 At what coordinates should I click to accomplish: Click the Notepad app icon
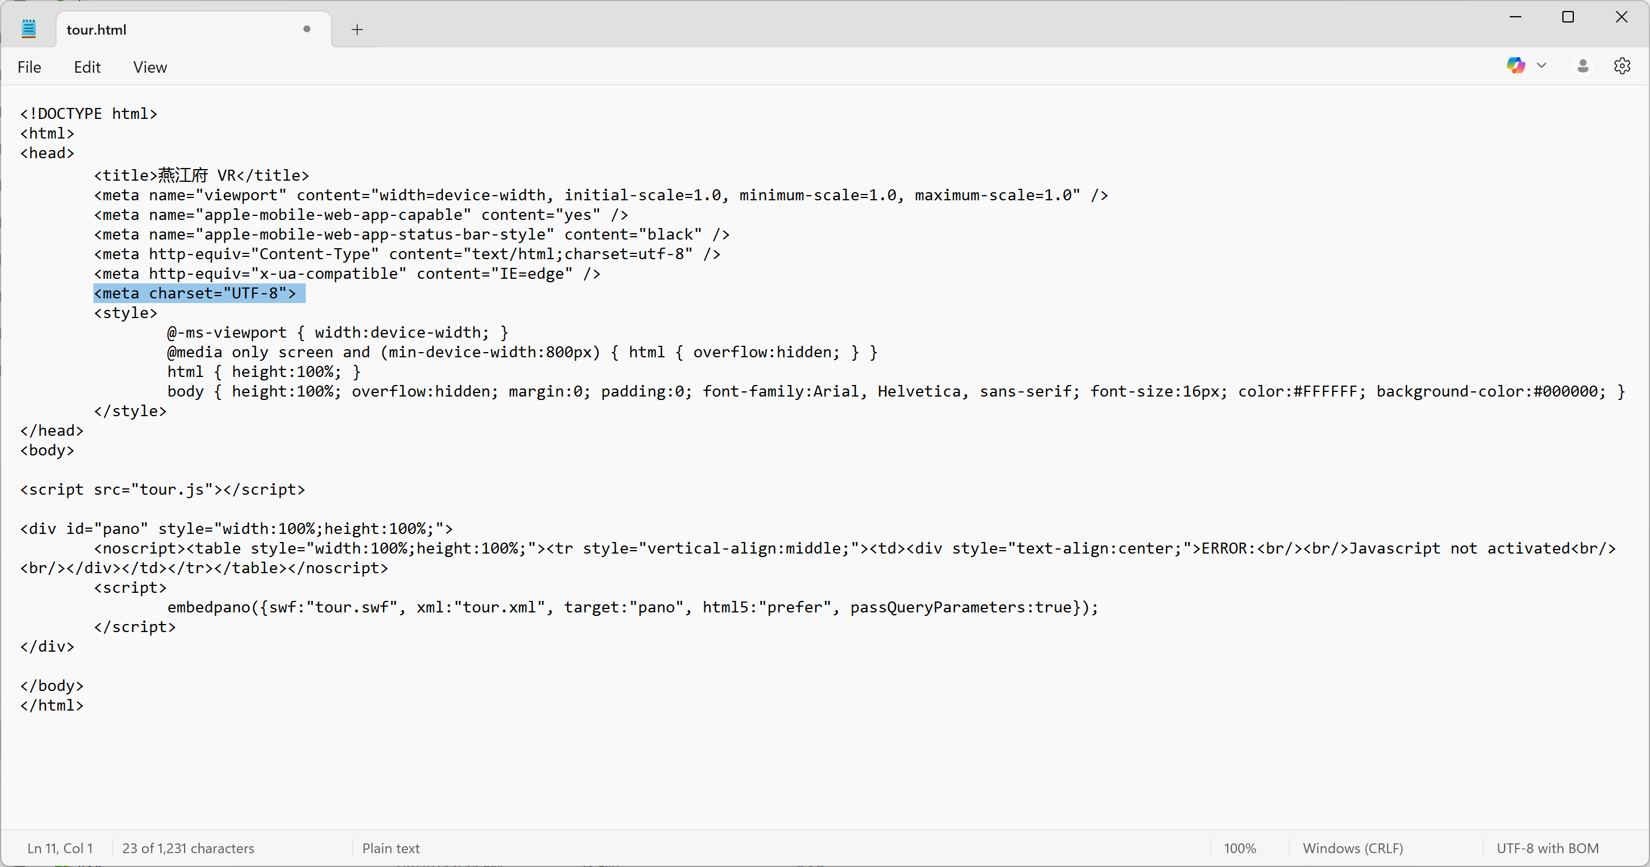(28, 29)
